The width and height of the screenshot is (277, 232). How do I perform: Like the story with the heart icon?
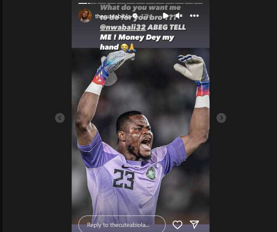click(x=177, y=224)
